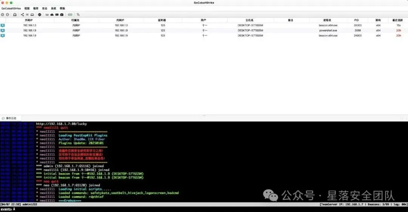Click the 最近活跃 column header
408x212 pixels.
(x=397, y=20)
